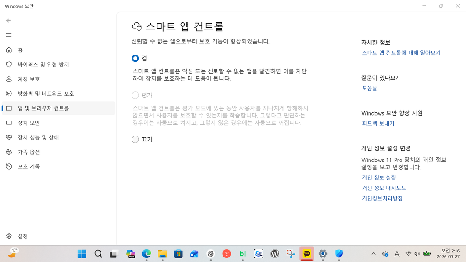Click the home icon in sidebar
Image resolution: width=466 pixels, height=262 pixels.
(9, 50)
